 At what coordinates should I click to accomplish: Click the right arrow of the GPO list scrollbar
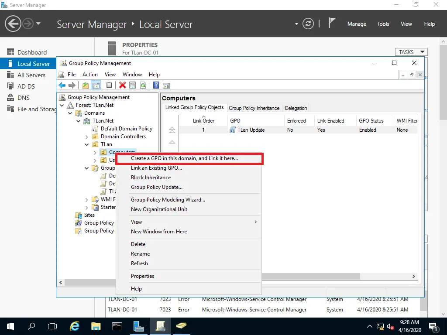[414, 276]
